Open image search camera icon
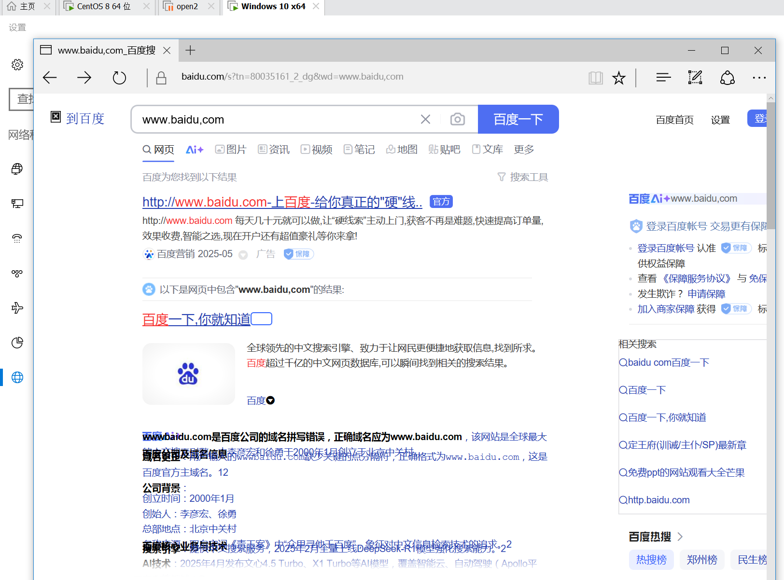Viewport: 784px width, 580px height. 458,119
